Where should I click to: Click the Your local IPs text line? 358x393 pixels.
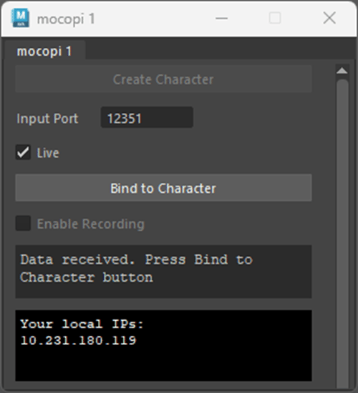[82, 324]
